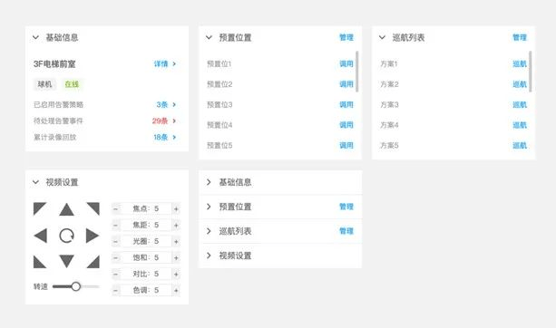Click 调用 for 预置位2
Image resolution: width=556 pixels, height=328 pixels.
(x=346, y=84)
